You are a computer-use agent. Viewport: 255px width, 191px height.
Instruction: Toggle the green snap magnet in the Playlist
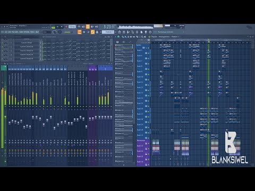point(118,37)
